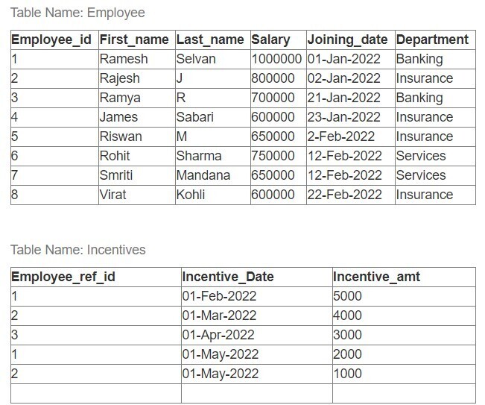Select the incentive date 01-Apr-2022
Viewport: 485px width, 405px height.
pos(218,335)
